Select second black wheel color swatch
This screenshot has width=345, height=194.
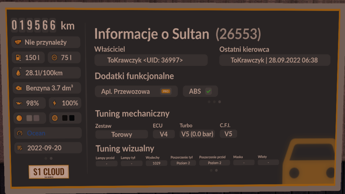pyautogui.click(x=72, y=118)
